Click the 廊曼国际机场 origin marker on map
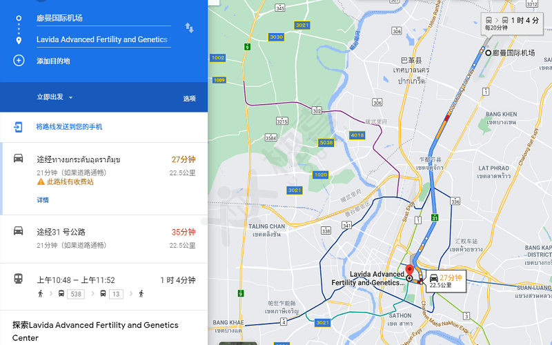 point(489,53)
